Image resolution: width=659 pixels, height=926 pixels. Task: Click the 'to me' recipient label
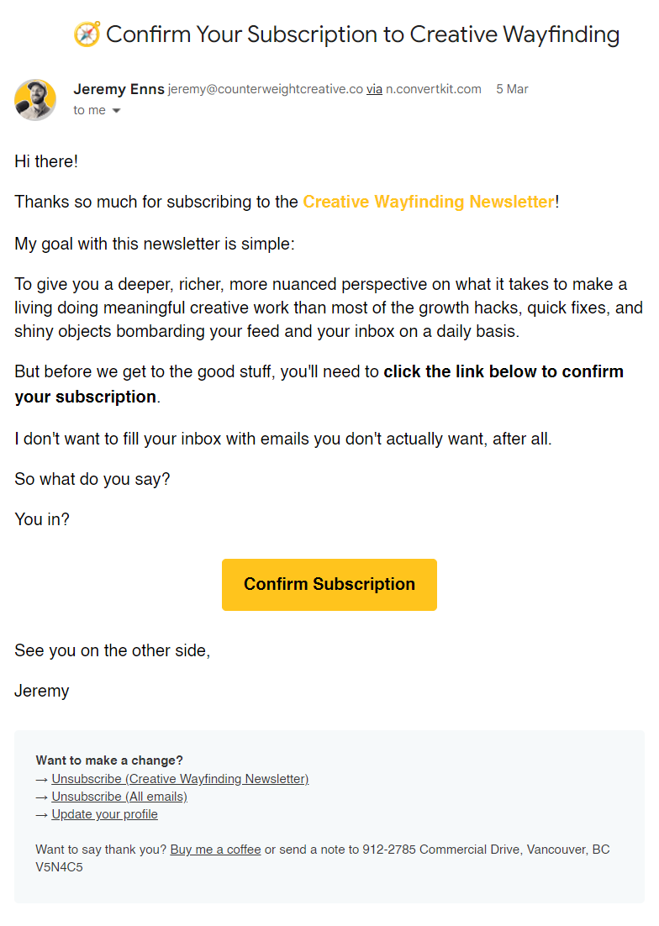point(89,110)
